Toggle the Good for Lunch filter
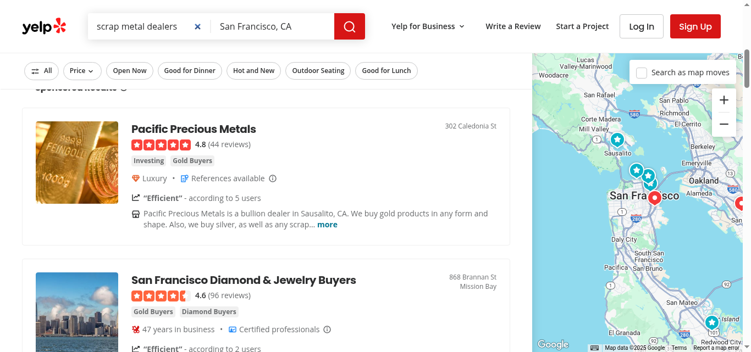The image size is (751, 352). pyautogui.click(x=386, y=71)
